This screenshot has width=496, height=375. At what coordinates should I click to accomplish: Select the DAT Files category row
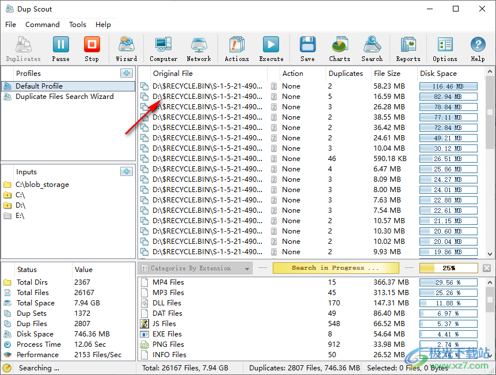(311, 313)
